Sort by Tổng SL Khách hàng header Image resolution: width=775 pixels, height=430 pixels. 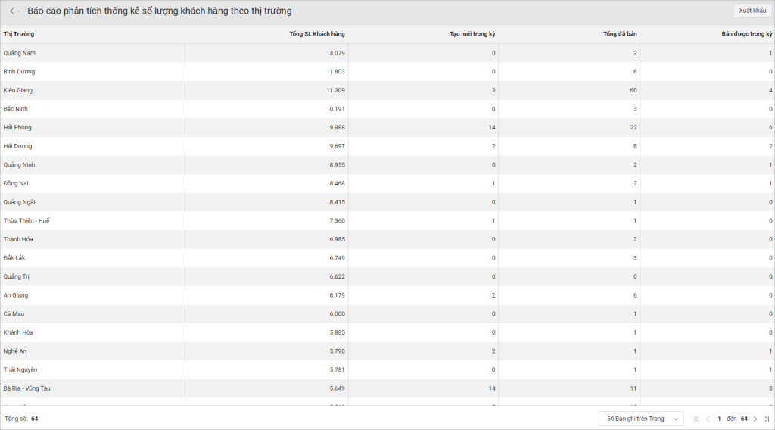pos(317,34)
